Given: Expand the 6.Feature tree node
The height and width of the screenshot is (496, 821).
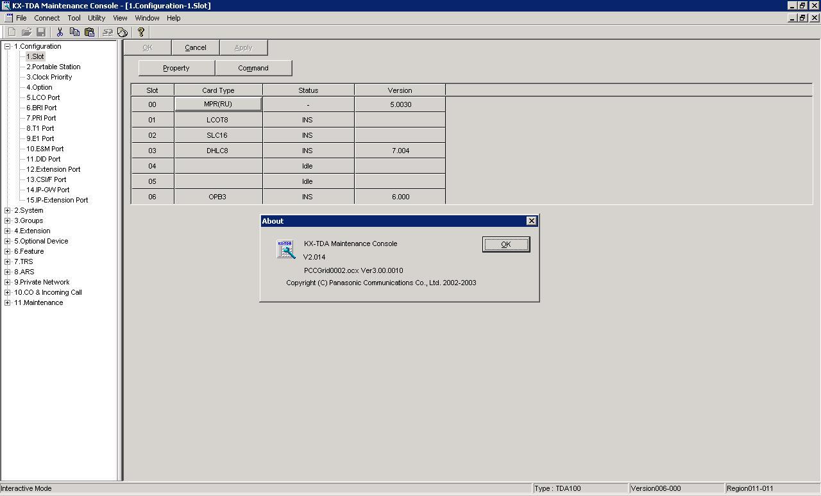Looking at the screenshot, I should (x=8, y=251).
